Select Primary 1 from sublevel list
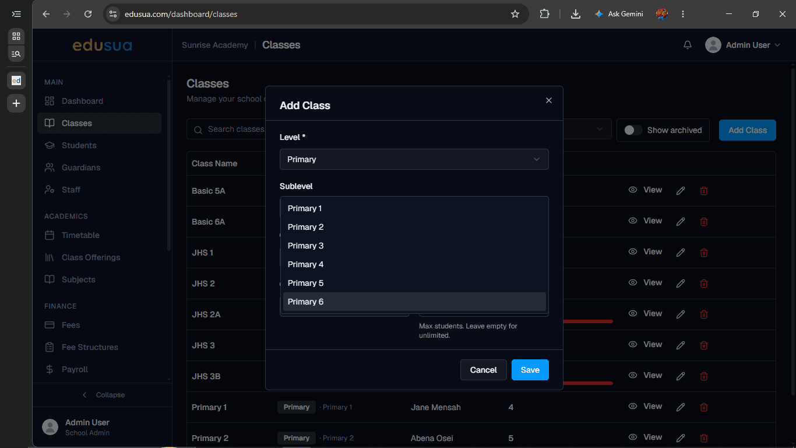The width and height of the screenshot is (796, 448). pos(414,208)
